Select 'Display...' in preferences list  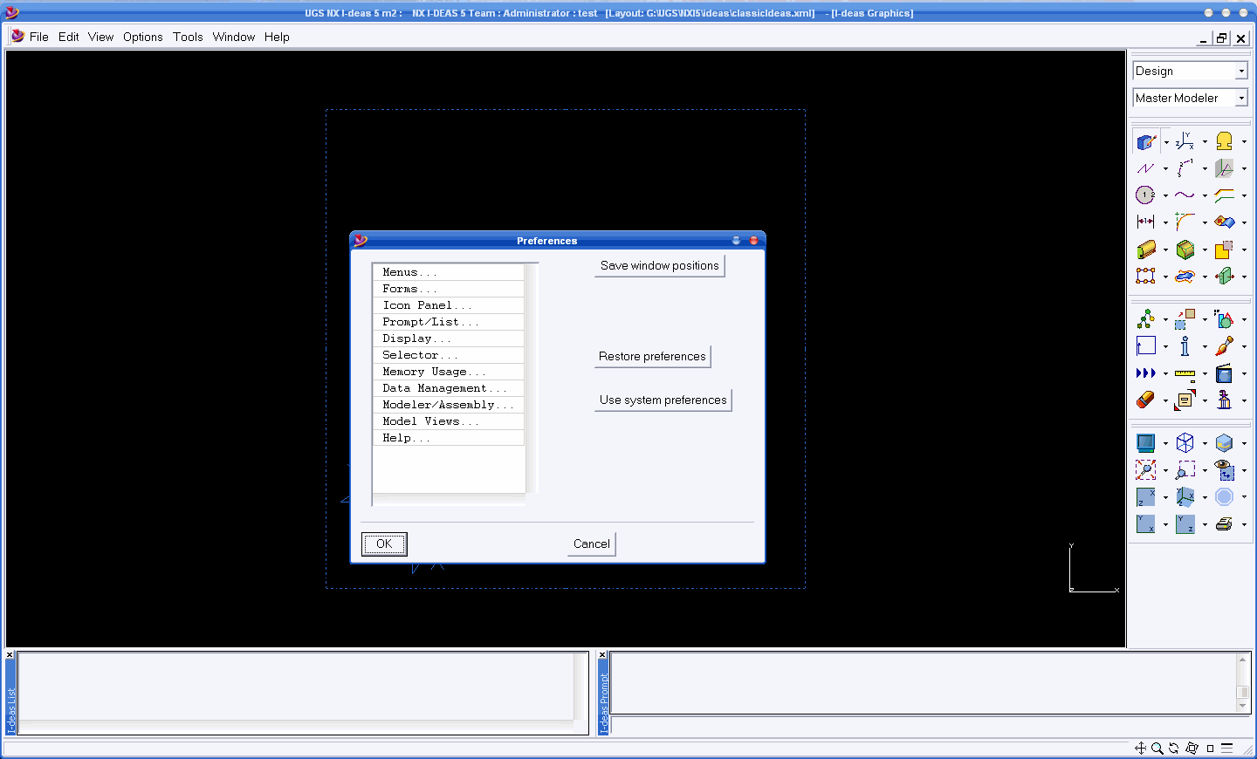pyautogui.click(x=449, y=338)
